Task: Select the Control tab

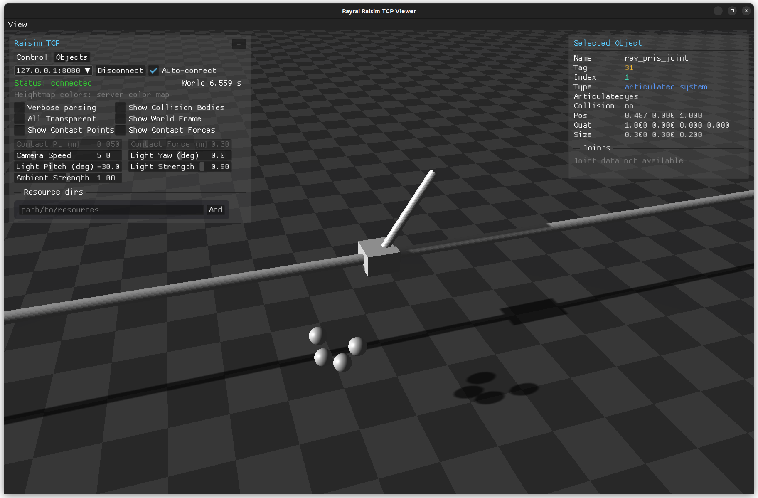Action: (x=32, y=57)
